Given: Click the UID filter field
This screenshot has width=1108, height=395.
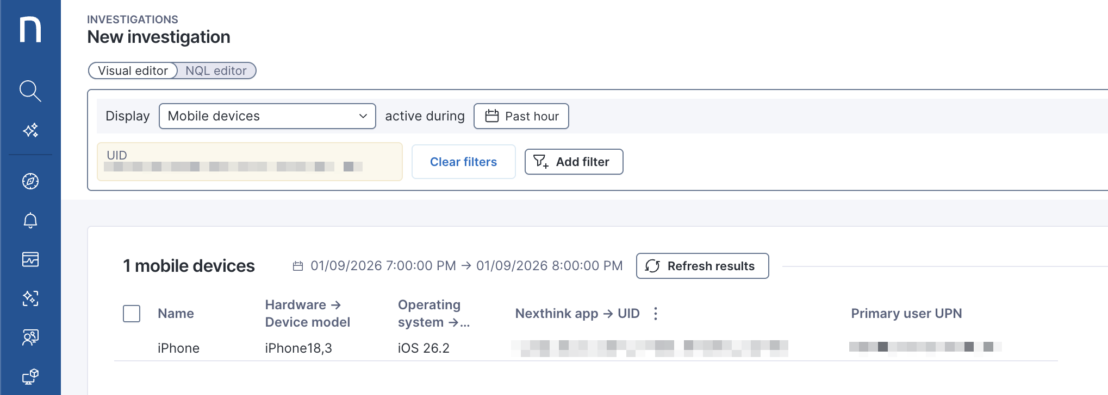Looking at the screenshot, I should (250, 162).
